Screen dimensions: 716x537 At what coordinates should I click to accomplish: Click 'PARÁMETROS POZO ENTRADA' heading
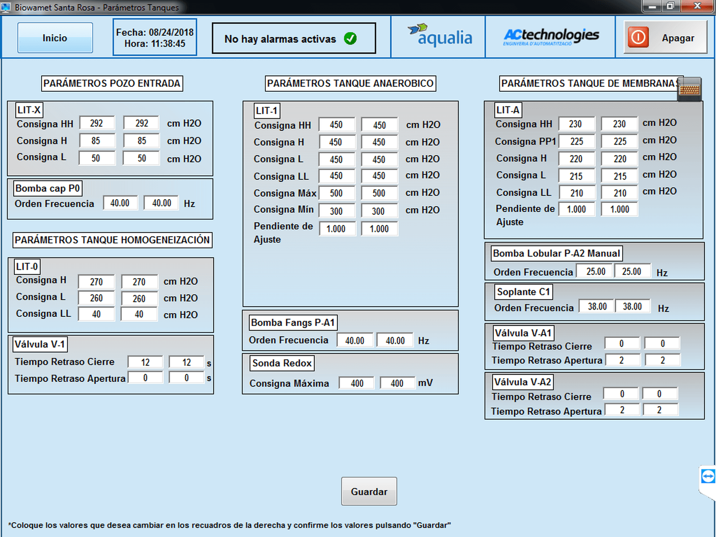click(112, 83)
